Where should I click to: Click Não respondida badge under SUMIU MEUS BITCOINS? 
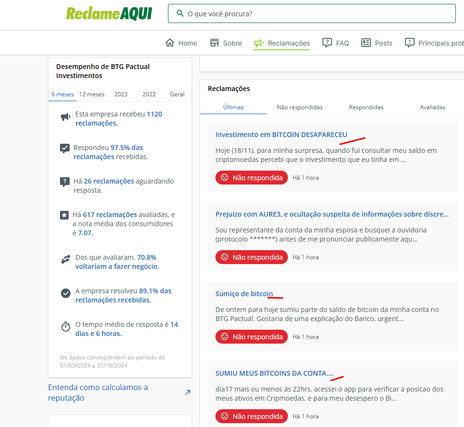coord(251,416)
